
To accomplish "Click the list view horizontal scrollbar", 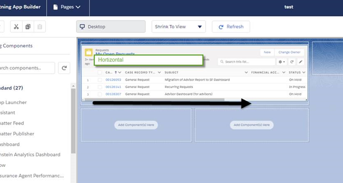I will (154, 100).
